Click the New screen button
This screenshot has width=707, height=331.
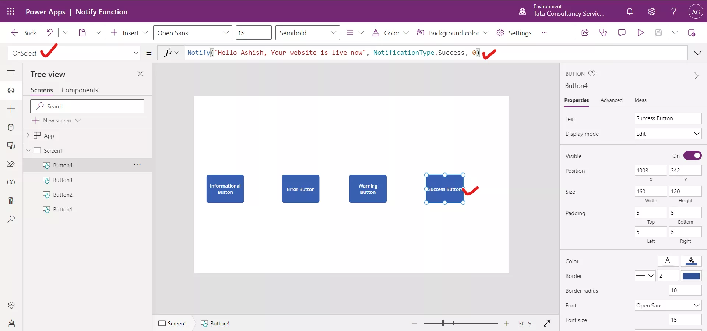point(56,120)
